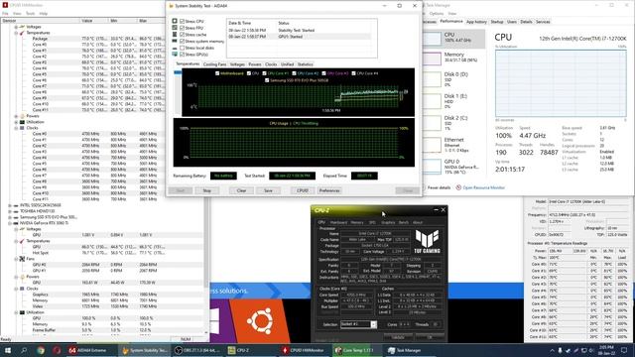Click the Resource Monitor icon in Task Manager
Screen dimensions: 635x357
458,187
